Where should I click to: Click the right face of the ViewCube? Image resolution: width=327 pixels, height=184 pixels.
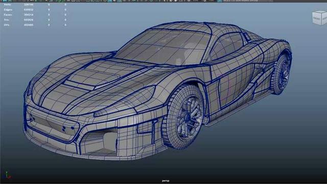click(324, 18)
